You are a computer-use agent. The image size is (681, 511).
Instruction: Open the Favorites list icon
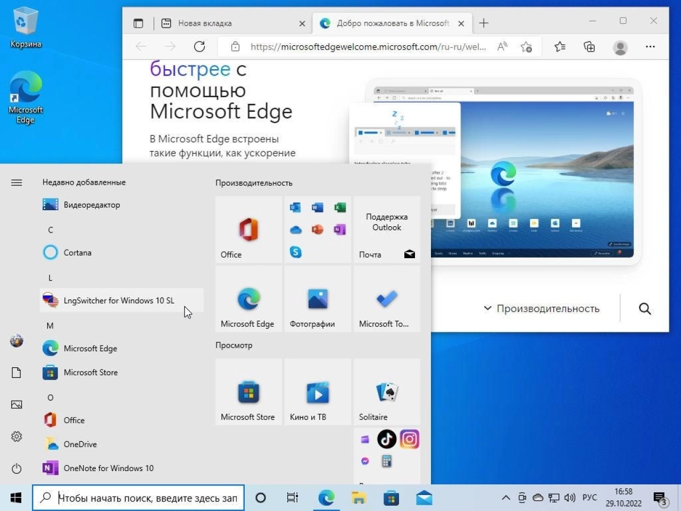click(560, 47)
